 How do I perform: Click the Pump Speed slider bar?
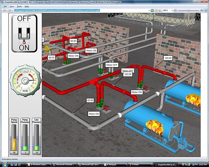(x=14, y=138)
